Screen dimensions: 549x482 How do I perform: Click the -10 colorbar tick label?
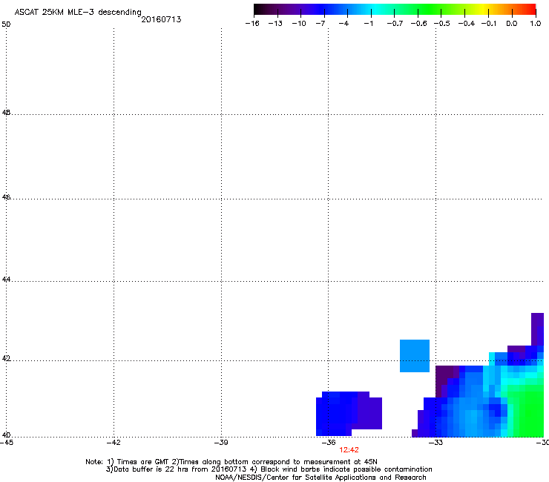coord(299,24)
